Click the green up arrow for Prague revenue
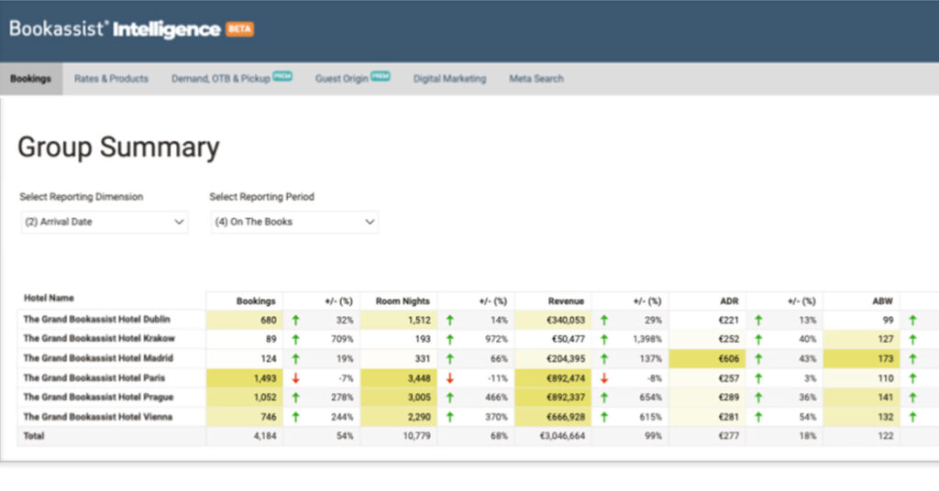This screenshot has height=491, width=939. [603, 398]
